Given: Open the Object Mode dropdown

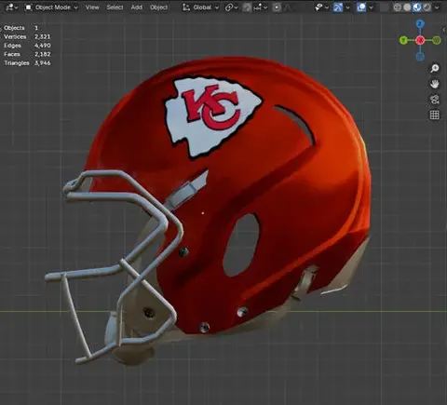Looking at the screenshot, I should (51, 7).
